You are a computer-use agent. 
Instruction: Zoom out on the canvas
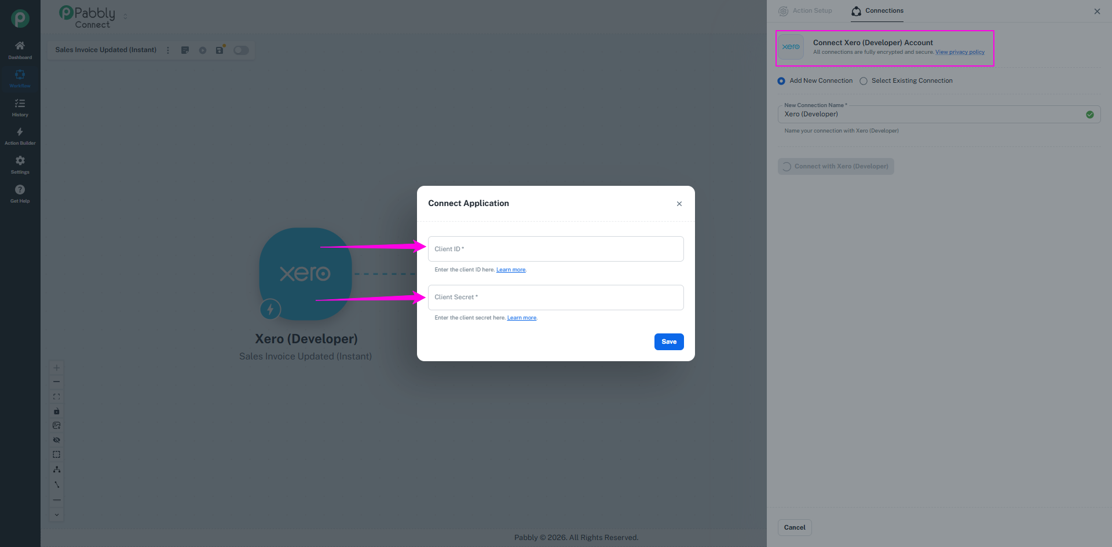tap(57, 382)
